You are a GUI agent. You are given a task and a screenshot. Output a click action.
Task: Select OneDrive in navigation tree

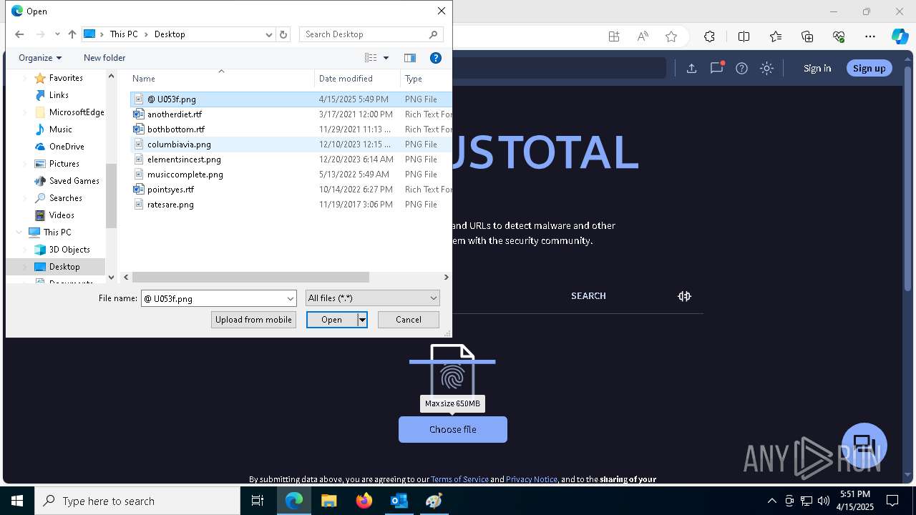pyautogui.click(x=67, y=147)
